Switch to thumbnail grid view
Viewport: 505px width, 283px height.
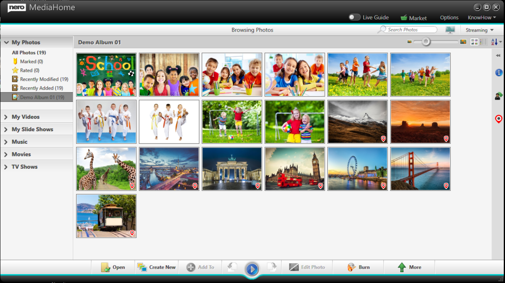(x=474, y=42)
